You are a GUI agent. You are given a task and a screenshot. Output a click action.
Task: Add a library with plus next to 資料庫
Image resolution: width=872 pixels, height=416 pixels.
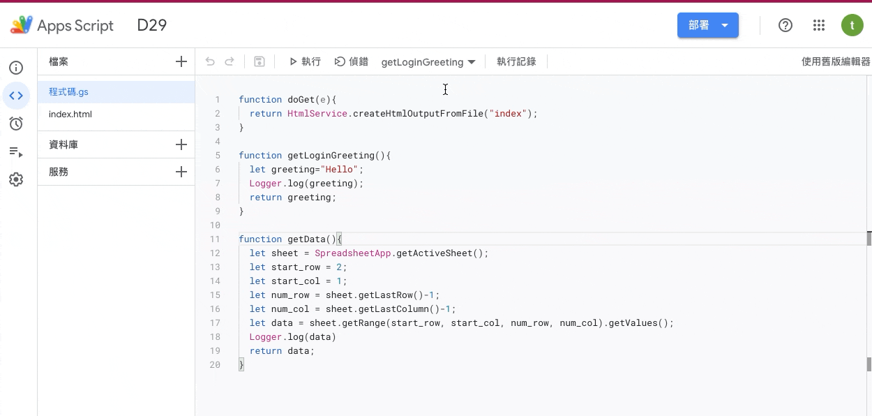(181, 144)
